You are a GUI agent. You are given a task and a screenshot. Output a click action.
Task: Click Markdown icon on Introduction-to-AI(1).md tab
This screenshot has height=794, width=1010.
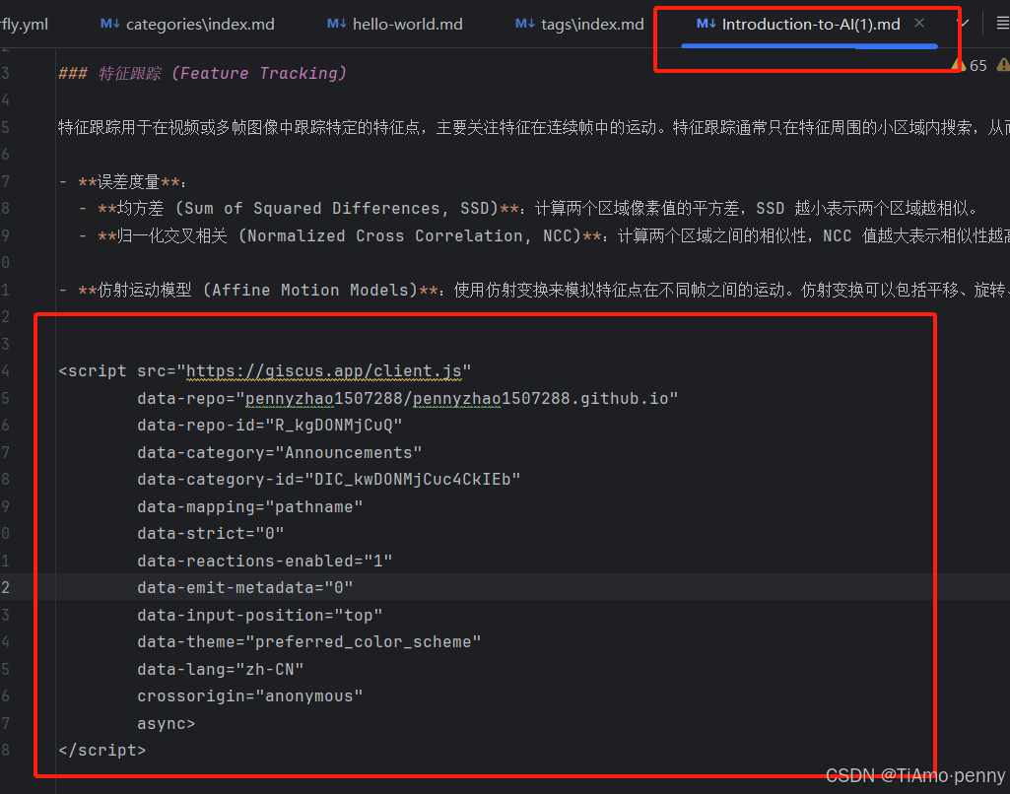[706, 25]
